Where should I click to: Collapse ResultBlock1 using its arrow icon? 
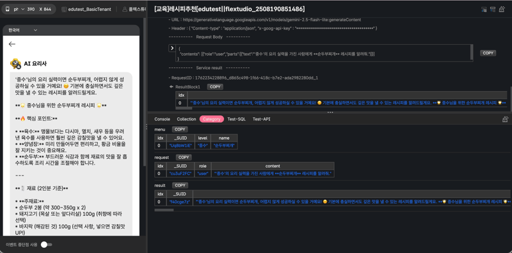pos(171,87)
